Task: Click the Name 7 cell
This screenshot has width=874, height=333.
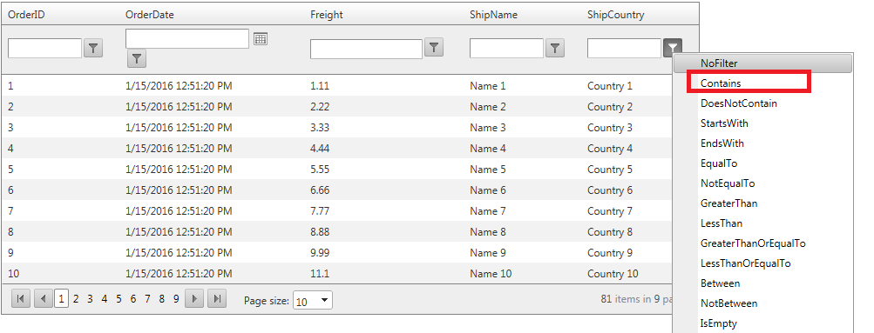Action: (488, 211)
